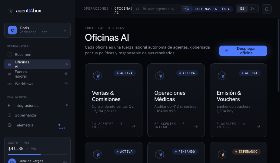
Task: Click '8 AGENTES · 4 INTEGR.' text
Action: pyautogui.click(x=231, y=126)
